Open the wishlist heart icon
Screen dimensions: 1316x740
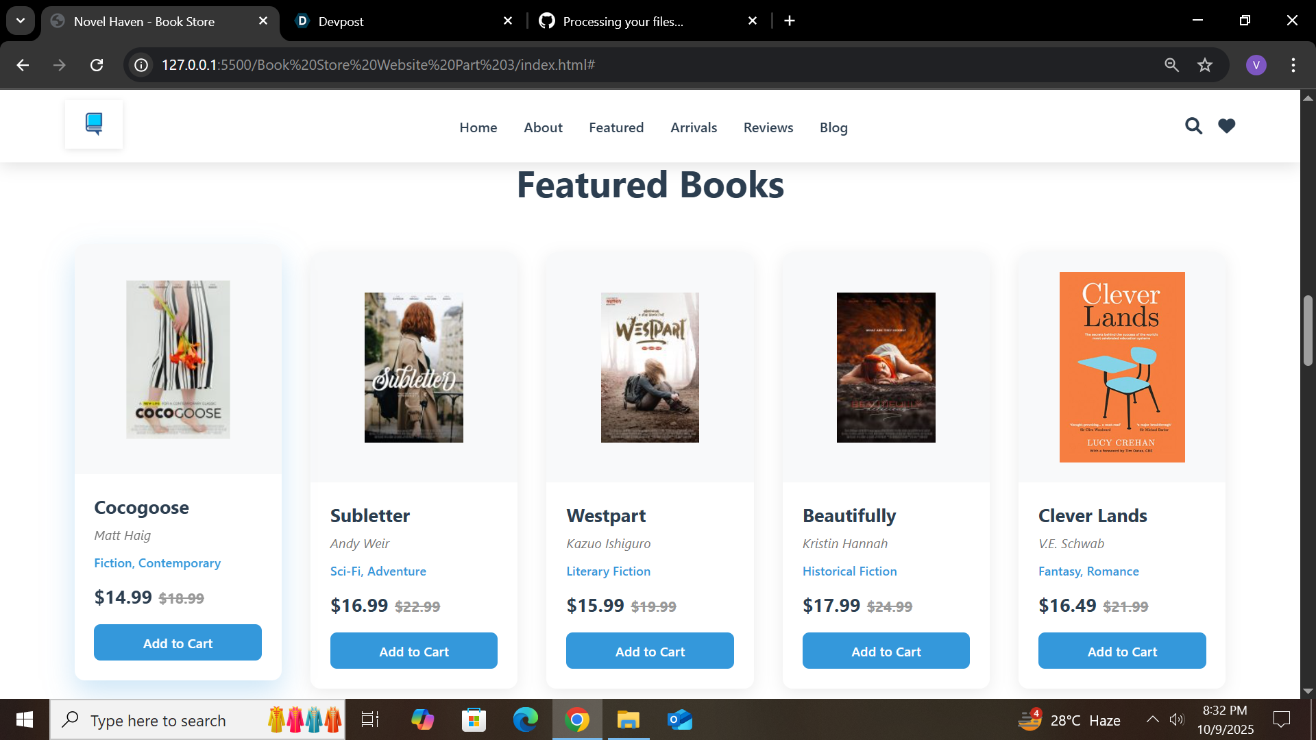pos(1227,126)
